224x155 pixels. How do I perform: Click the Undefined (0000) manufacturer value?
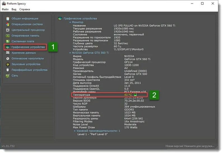click(136, 71)
